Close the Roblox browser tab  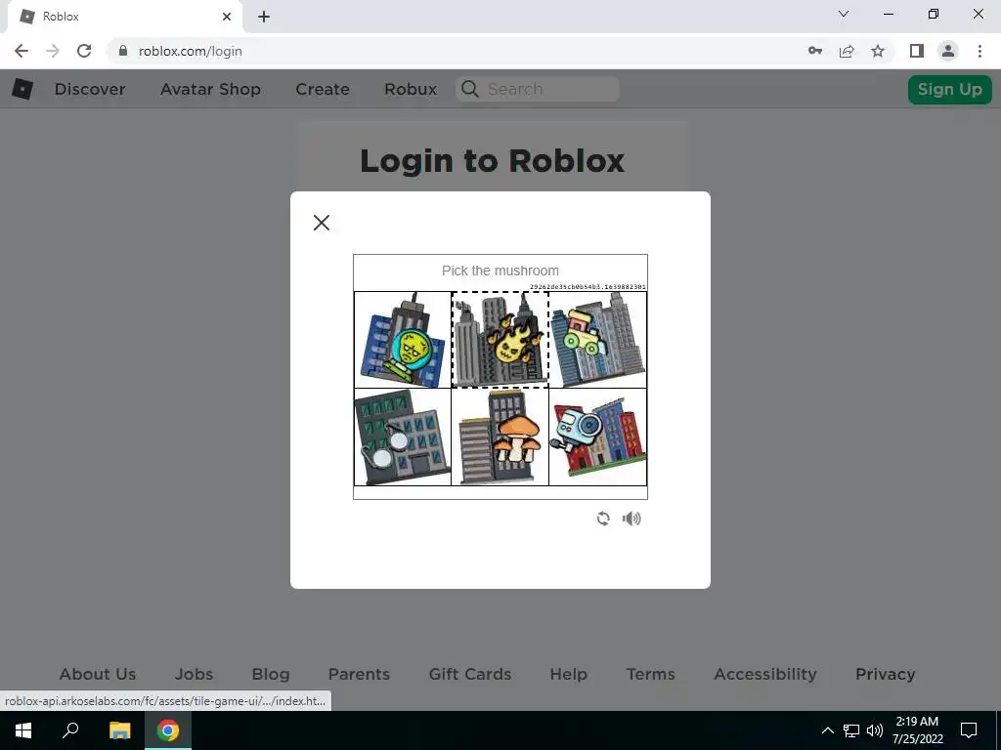tap(227, 17)
